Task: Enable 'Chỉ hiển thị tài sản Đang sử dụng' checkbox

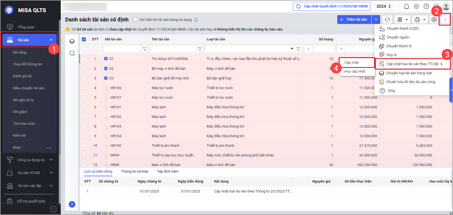Action: click(x=135, y=20)
